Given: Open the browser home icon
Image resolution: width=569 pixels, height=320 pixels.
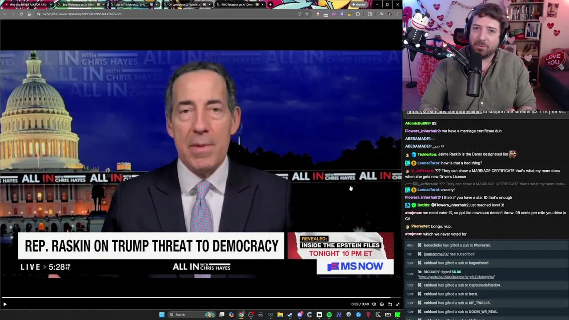Looking at the screenshot, I should pos(29,14).
